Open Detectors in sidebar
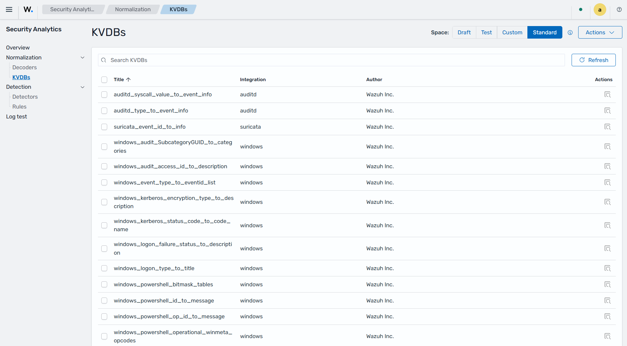 [25, 97]
